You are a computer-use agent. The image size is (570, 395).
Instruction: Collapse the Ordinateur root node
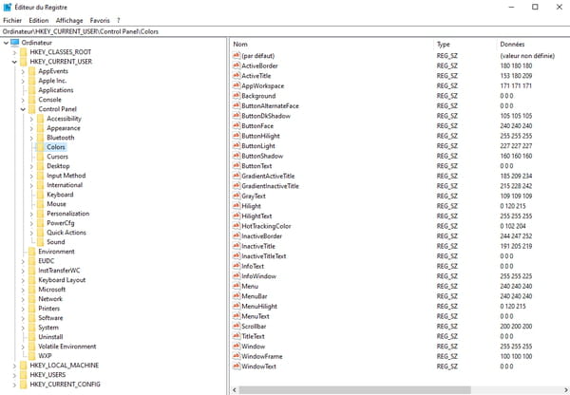6,43
